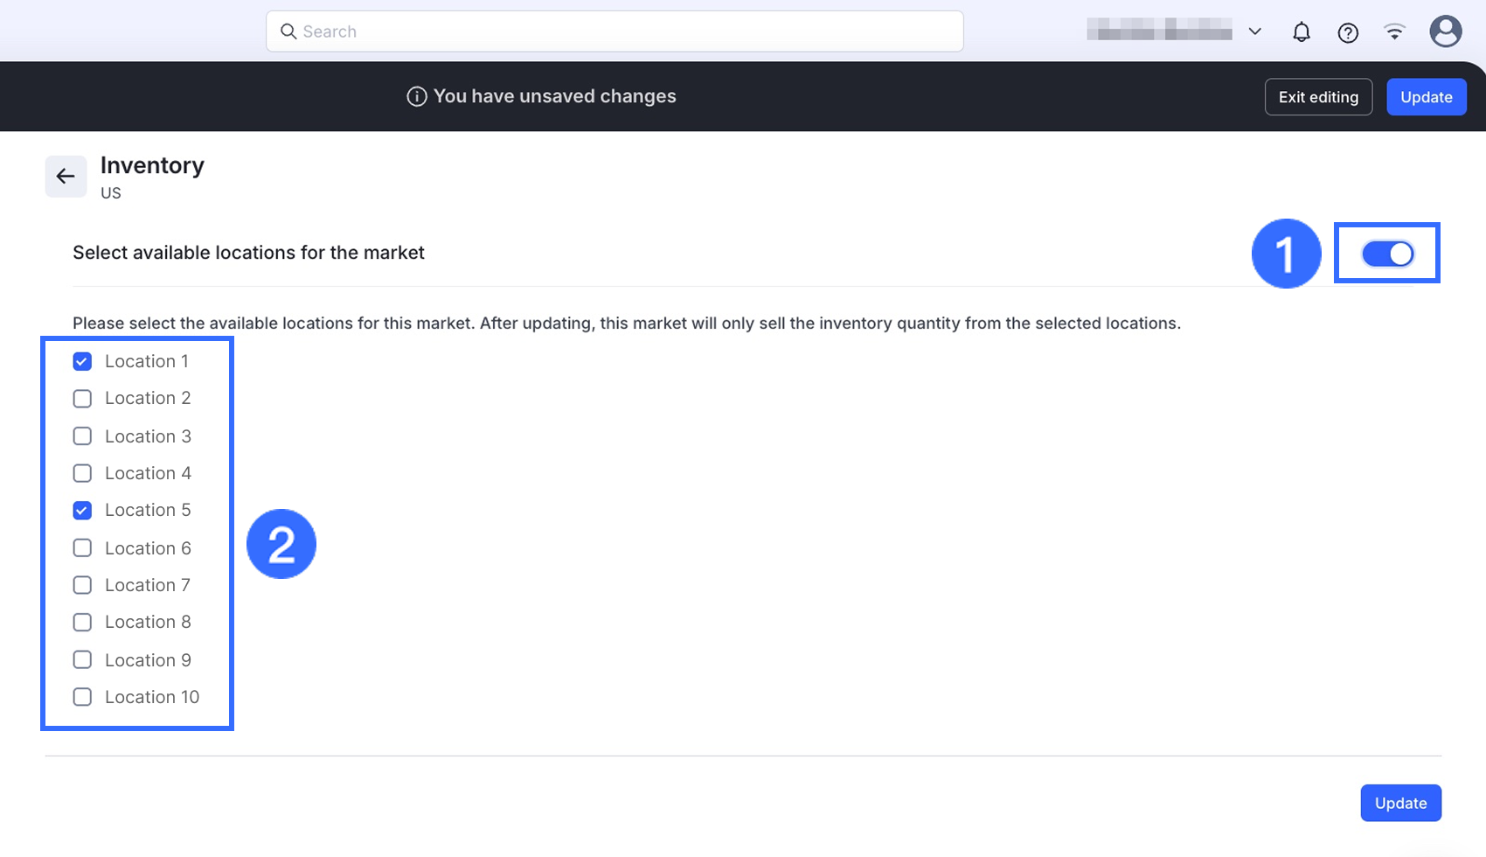1486x857 pixels.
Task: Open the user profile avatar
Action: click(x=1445, y=31)
